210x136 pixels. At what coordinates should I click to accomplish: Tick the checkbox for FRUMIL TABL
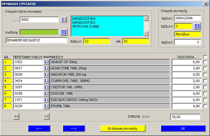click(205, 106)
